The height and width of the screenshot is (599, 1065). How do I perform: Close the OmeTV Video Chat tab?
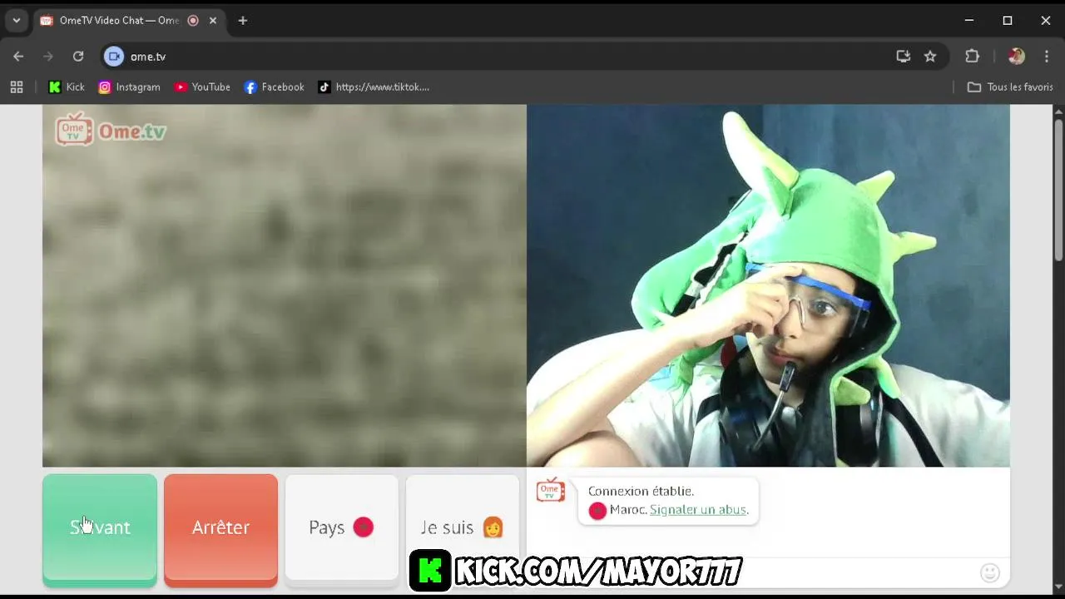point(213,21)
